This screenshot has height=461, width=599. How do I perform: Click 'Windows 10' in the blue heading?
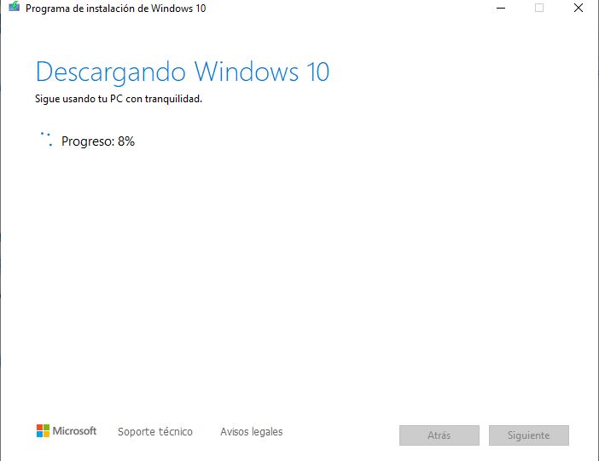coord(262,72)
